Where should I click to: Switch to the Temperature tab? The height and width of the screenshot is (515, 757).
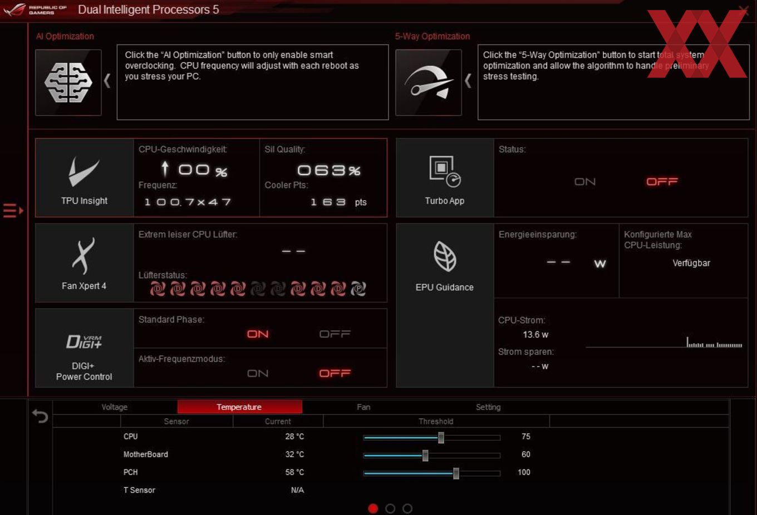pos(239,407)
